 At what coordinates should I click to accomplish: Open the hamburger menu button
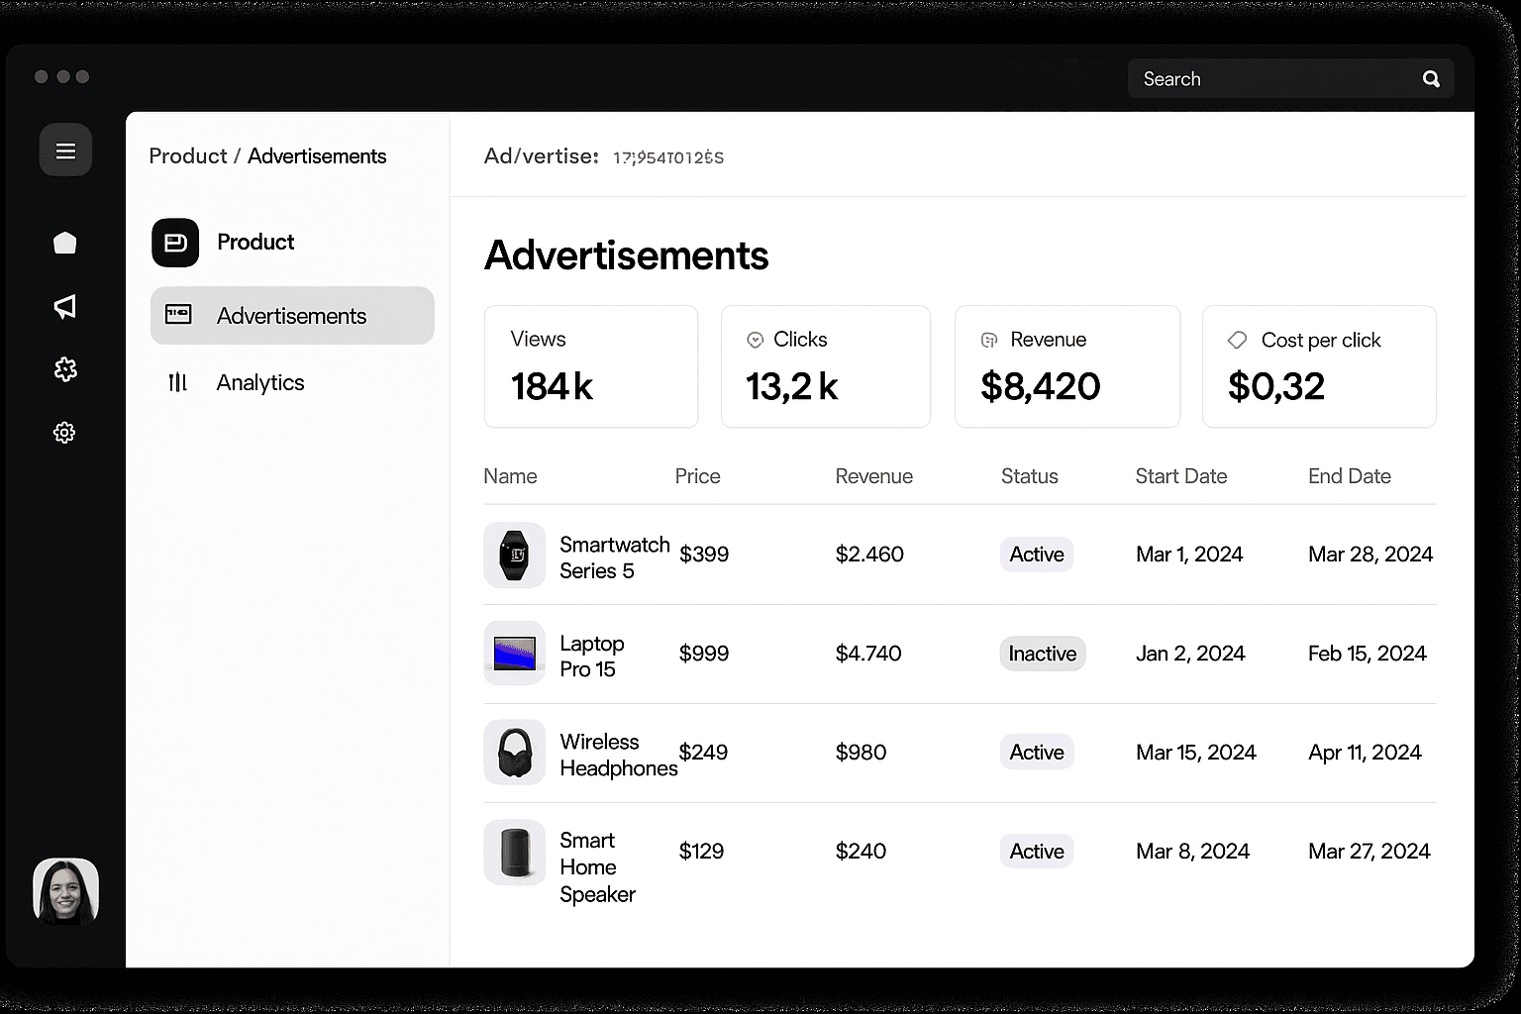pos(65,151)
